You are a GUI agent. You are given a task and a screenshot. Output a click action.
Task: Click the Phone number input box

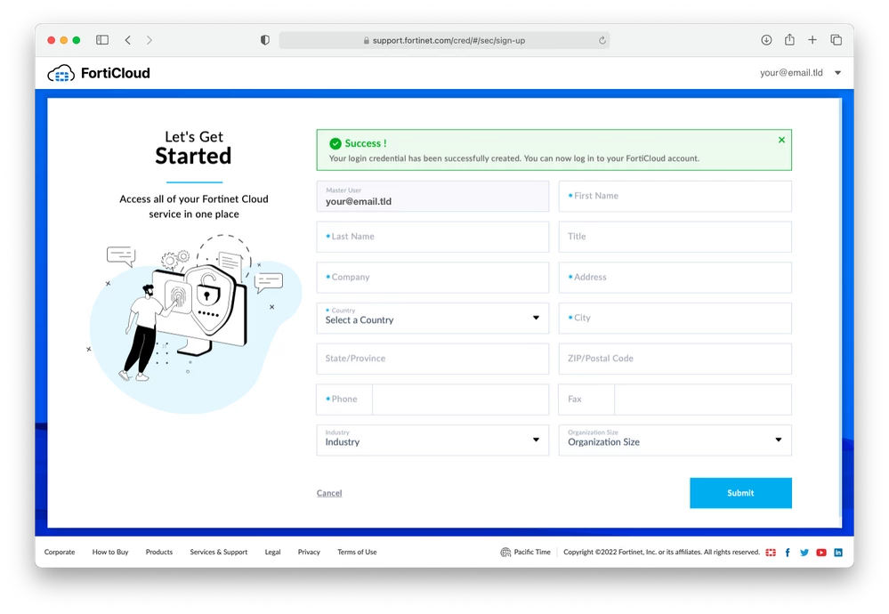coord(460,400)
